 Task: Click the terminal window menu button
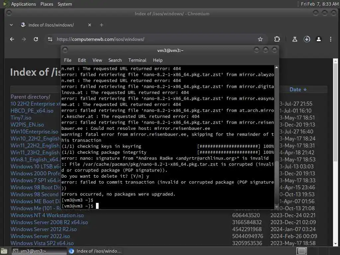coord(65,50)
